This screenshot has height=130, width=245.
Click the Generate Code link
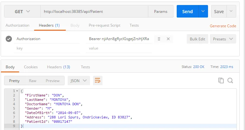[223, 26]
